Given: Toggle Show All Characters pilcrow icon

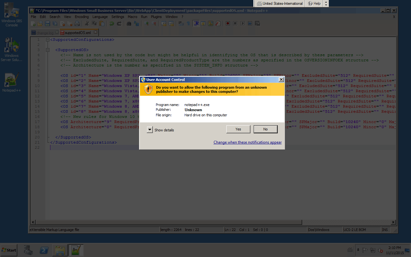Looking at the screenshot, I should (188, 23).
